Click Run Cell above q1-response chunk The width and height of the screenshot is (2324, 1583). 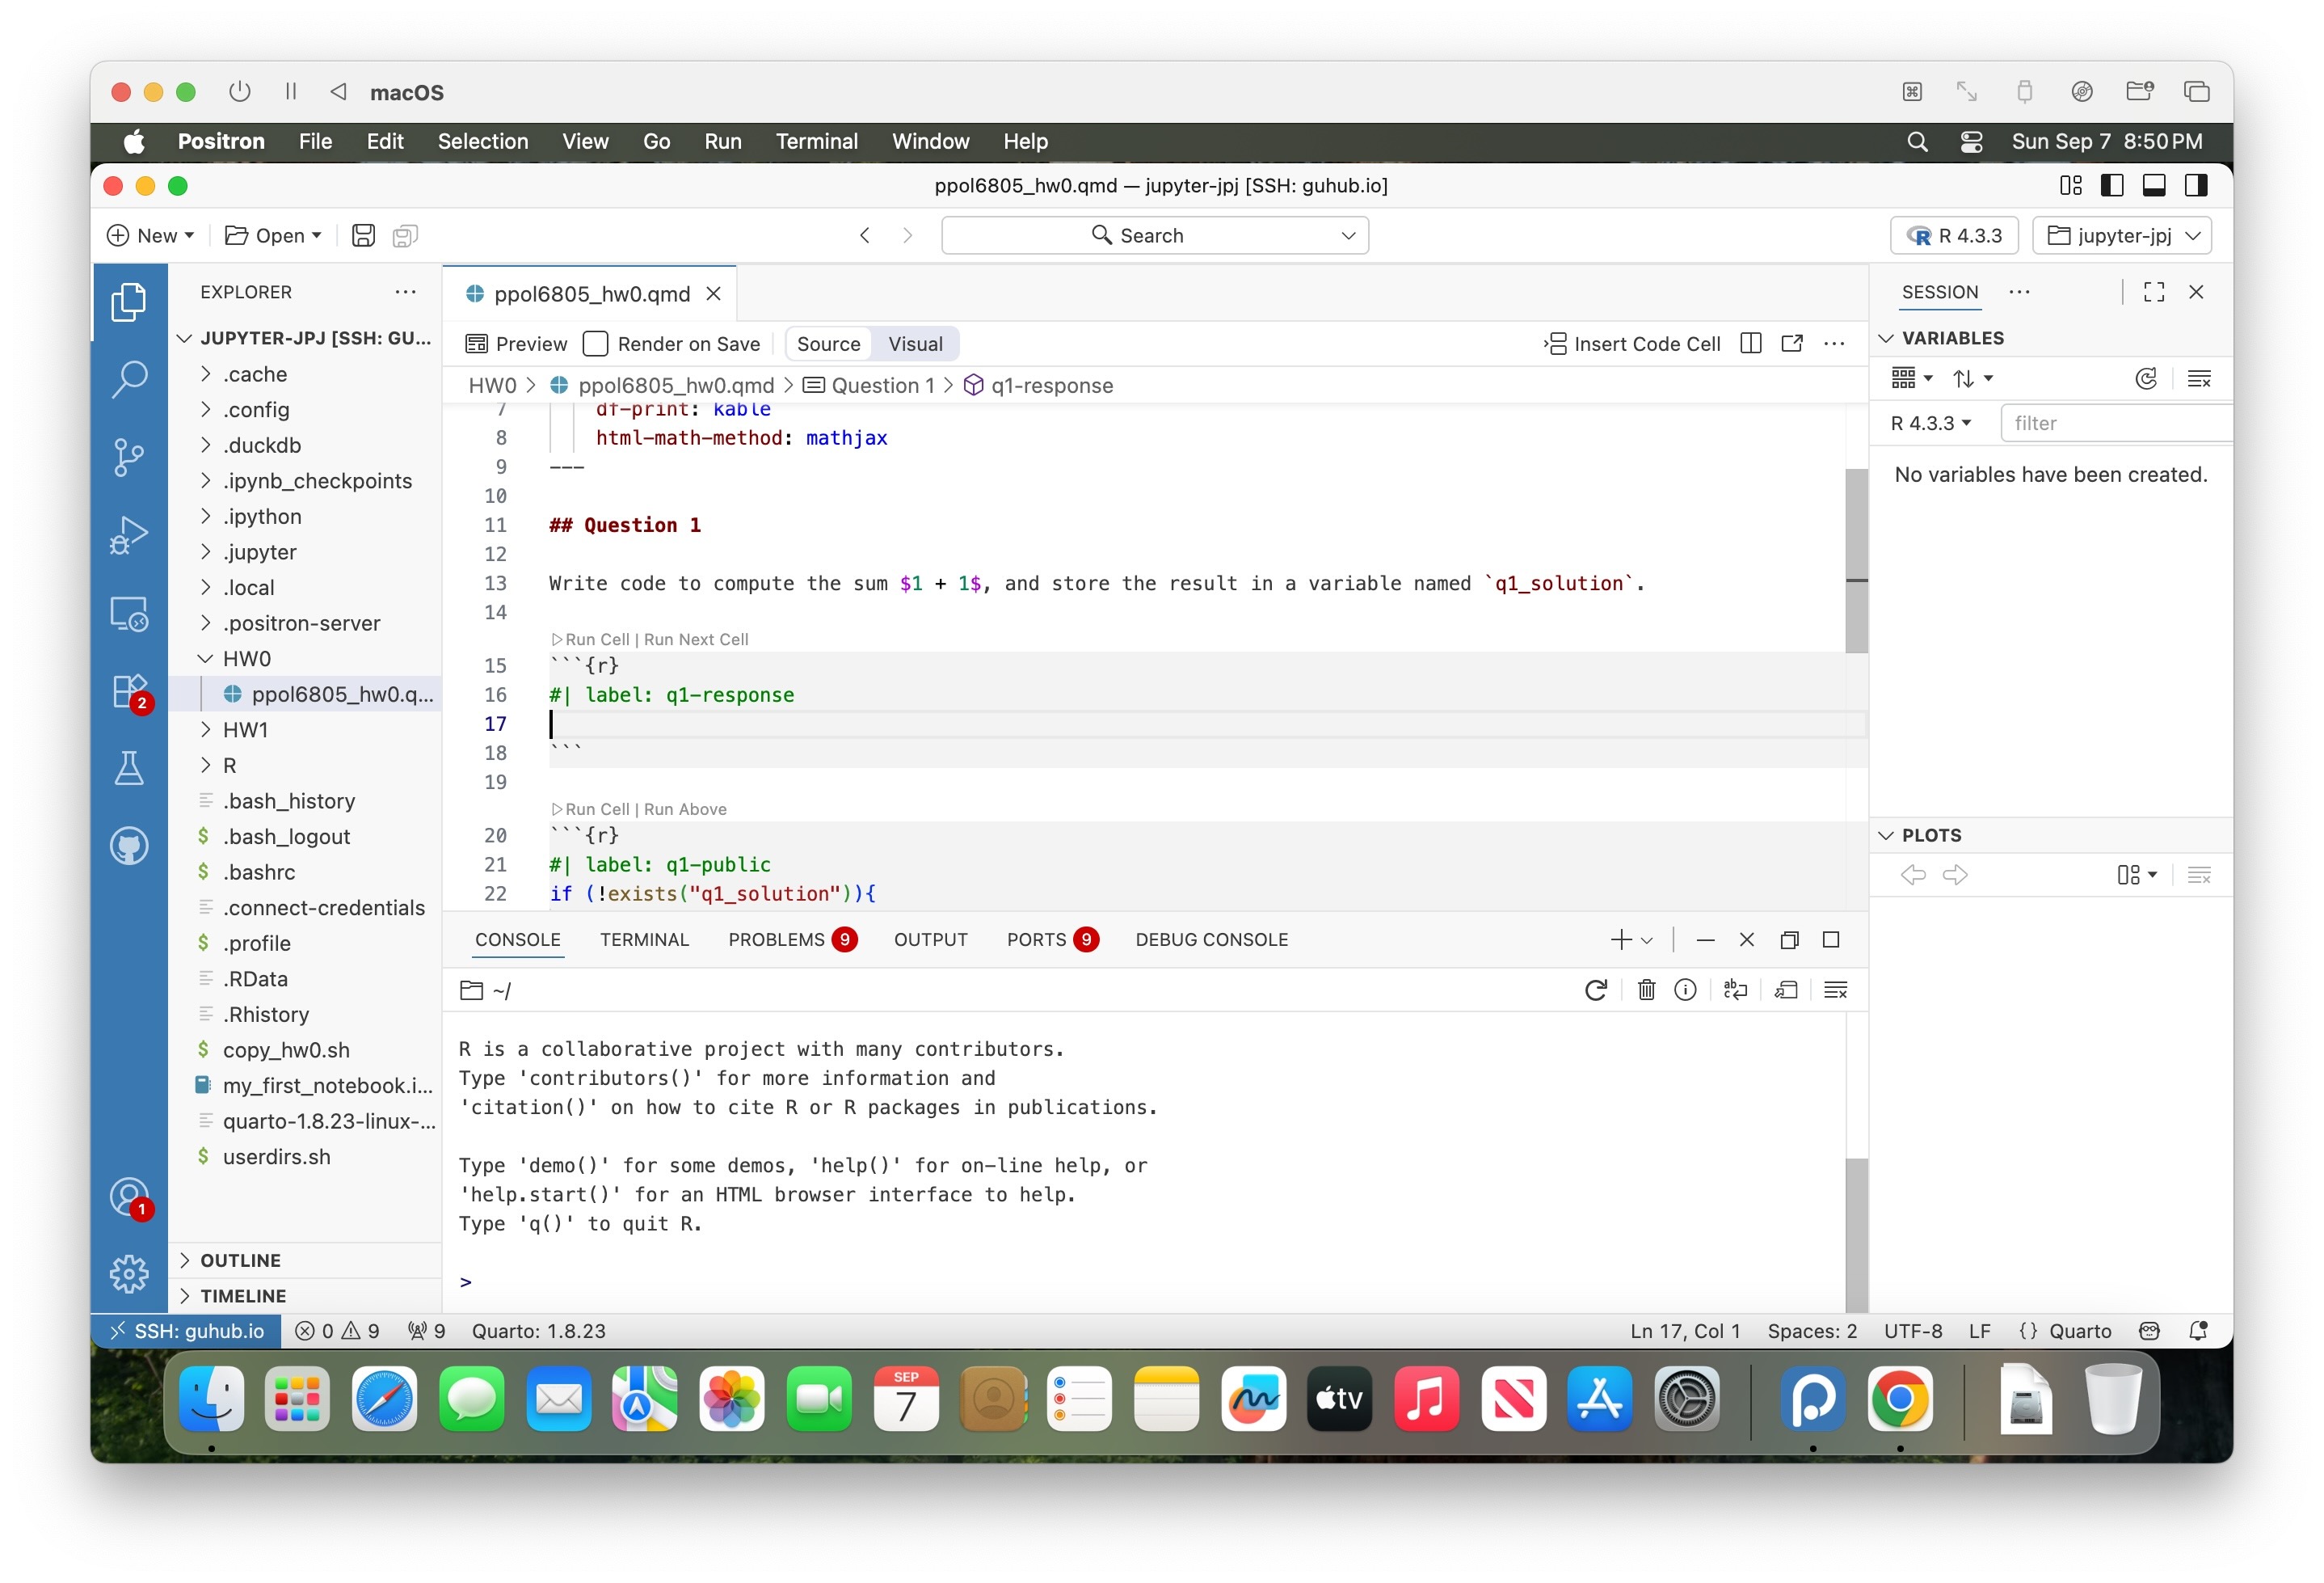pos(591,640)
